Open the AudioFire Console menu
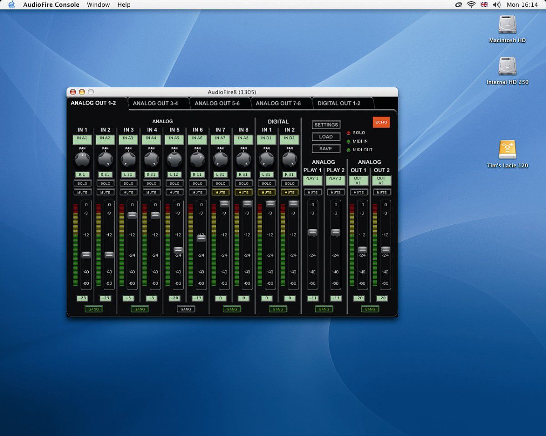This screenshot has height=436, width=546. (51, 5)
